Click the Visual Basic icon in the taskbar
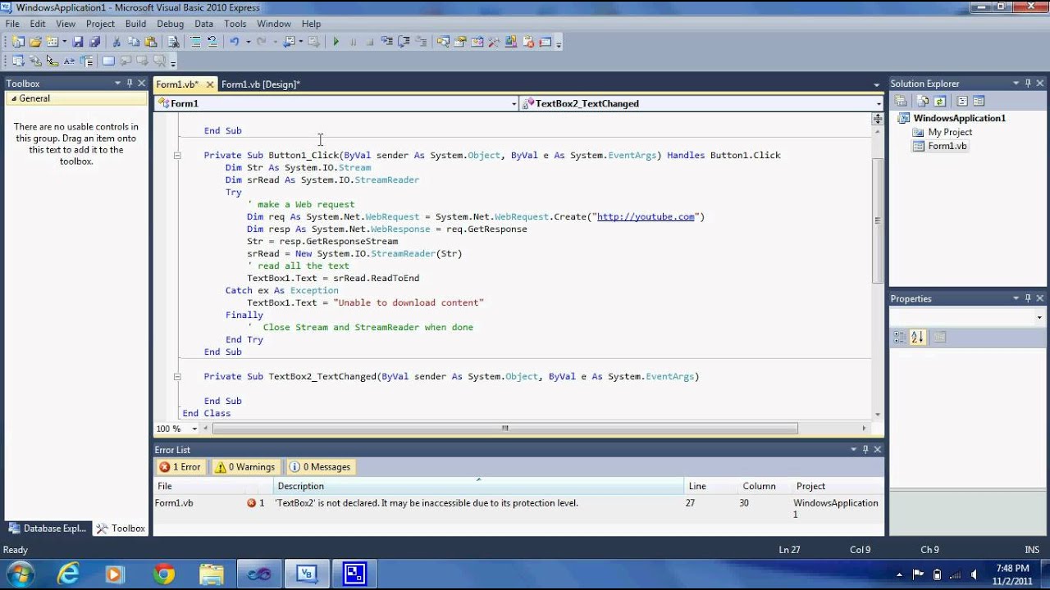The image size is (1050, 590). pyautogui.click(x=306, y=574)
